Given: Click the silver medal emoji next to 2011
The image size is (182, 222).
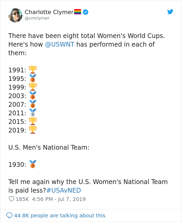Looking at the screenshot, I should [33, 112].
